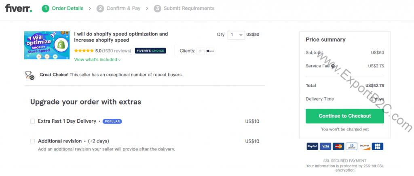Check the Additional revision extra

tap(33, 141)
